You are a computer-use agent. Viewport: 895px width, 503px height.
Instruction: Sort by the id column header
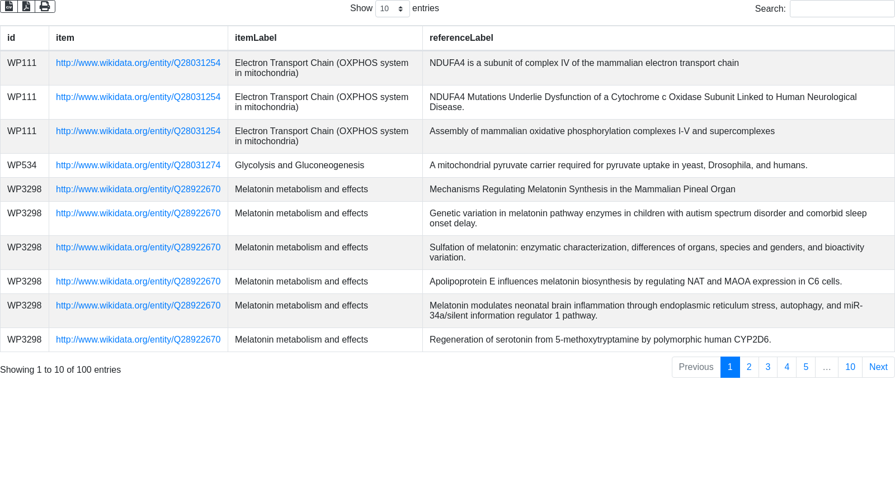(11, 38)
